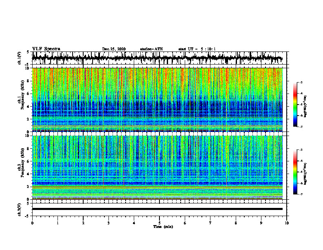The height and width of the screenshot is (250, 323).
Task: Select the date text "Dec. 25, 2020"
Action: pos(114,49)
